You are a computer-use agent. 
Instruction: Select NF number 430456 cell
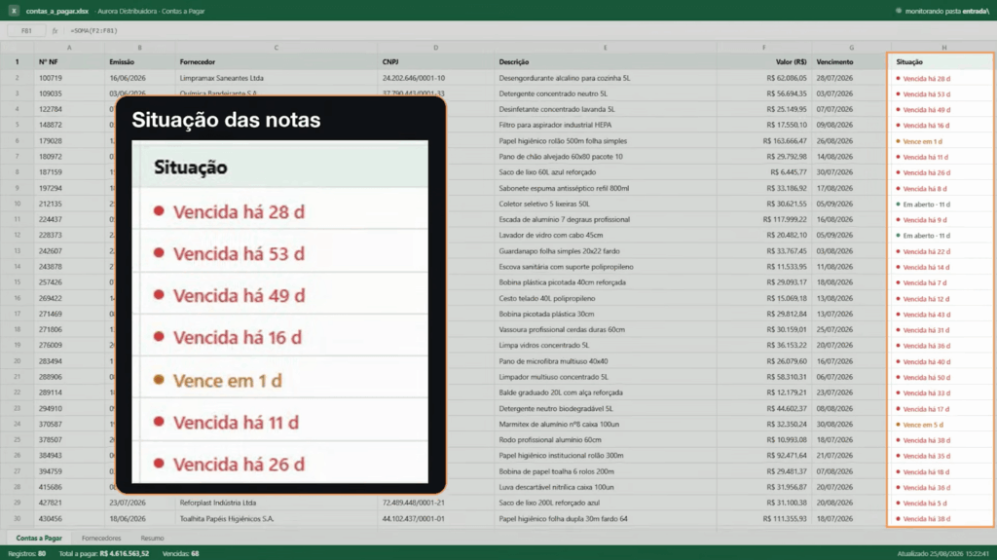tap(69, 519)
